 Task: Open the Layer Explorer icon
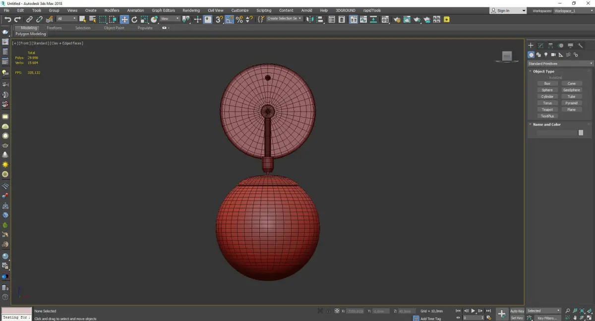[342, 19]
